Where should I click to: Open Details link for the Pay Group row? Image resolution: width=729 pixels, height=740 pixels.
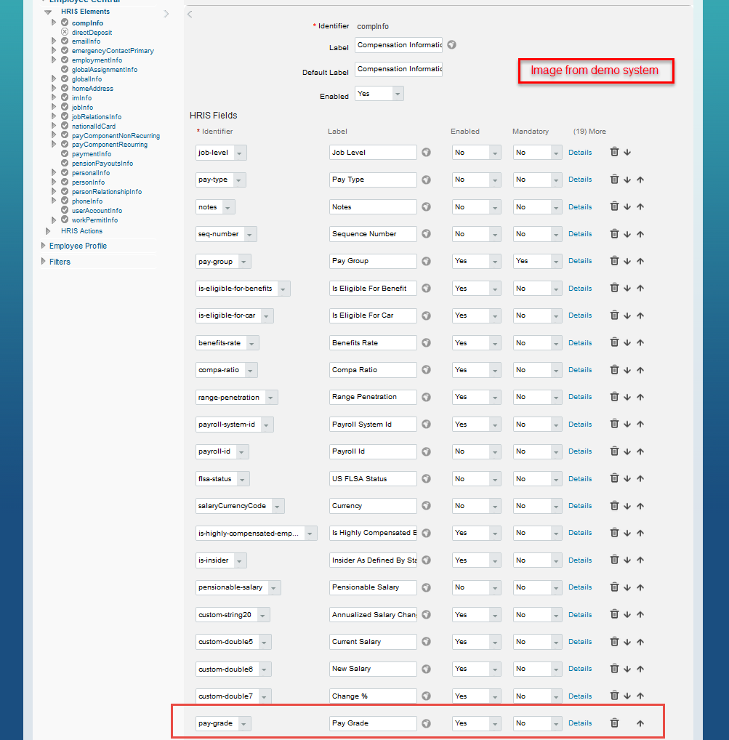coord(580,261)
